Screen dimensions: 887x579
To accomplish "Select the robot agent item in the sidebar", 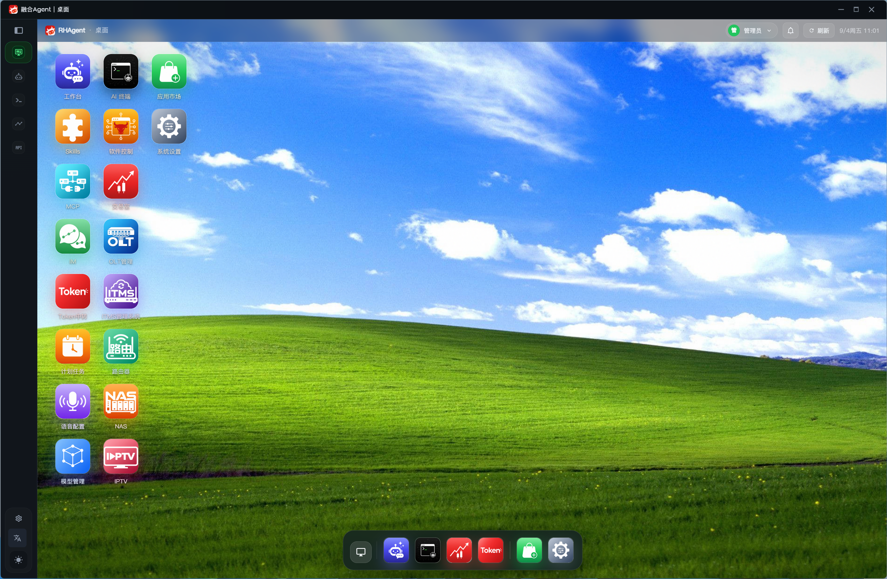I will (19, 77).
